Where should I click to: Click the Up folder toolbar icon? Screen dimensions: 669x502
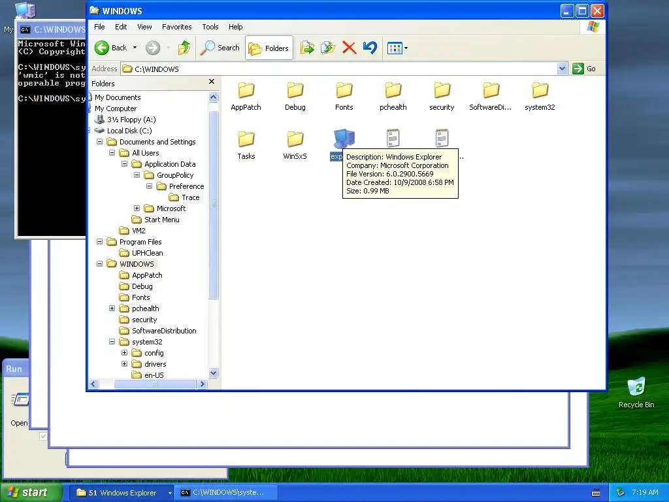(184, 48)
